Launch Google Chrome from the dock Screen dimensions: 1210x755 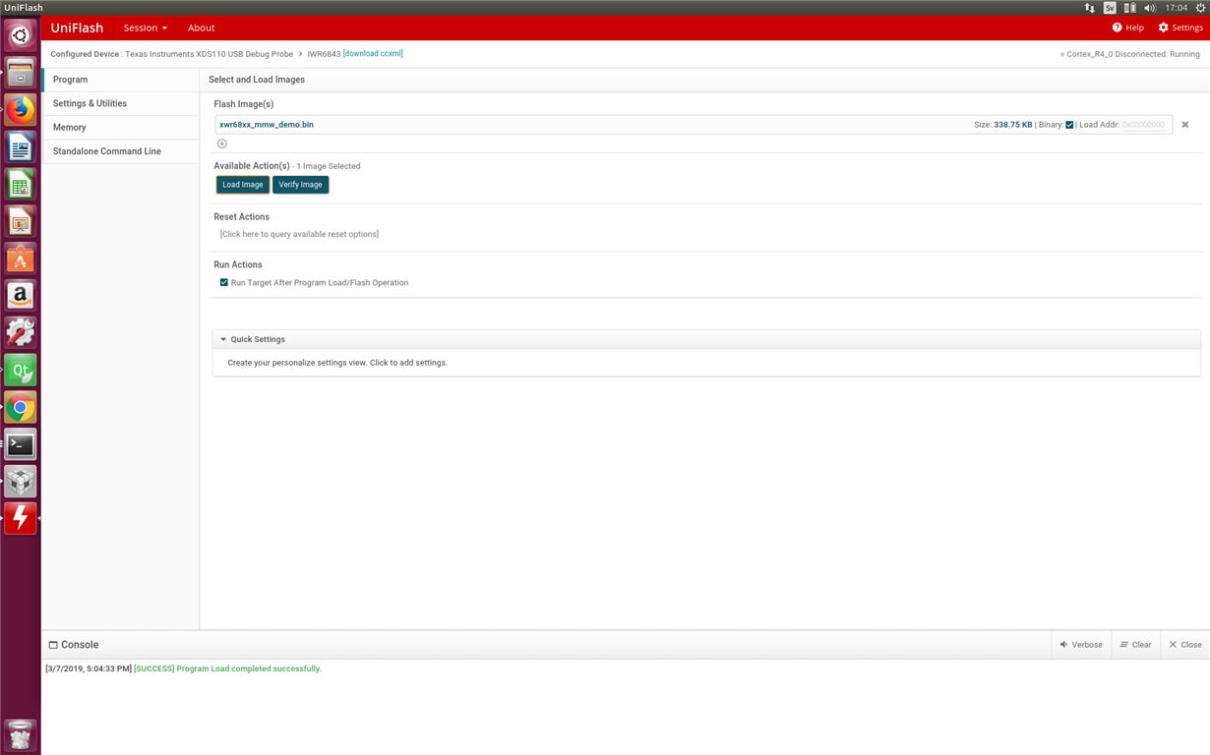pos(20,407)
